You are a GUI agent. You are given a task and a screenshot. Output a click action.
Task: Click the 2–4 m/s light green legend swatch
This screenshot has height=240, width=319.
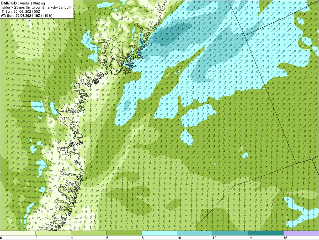[53, 233]
